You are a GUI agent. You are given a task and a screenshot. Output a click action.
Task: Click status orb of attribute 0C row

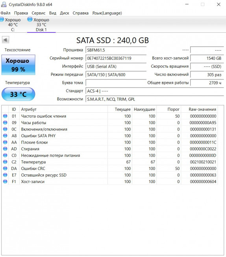pos(5,129)
